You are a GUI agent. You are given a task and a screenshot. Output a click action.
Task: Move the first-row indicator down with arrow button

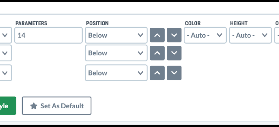click(174, 35)
